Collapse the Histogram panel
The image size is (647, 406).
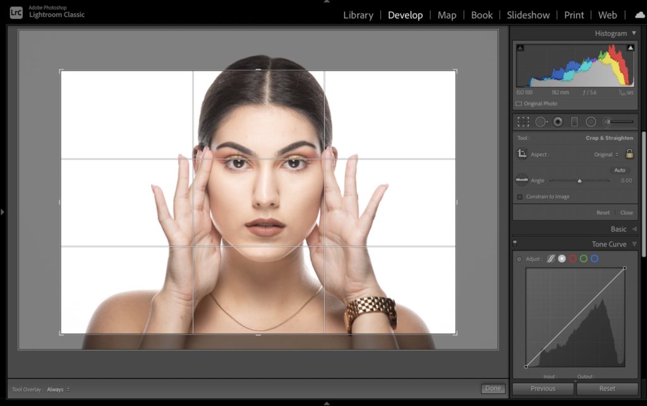[x=634, y=33]
